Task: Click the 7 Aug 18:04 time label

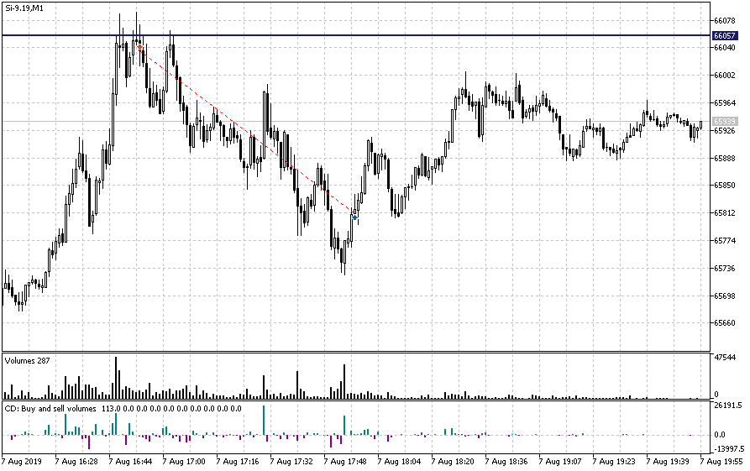Action: click(x=399, y=462)
